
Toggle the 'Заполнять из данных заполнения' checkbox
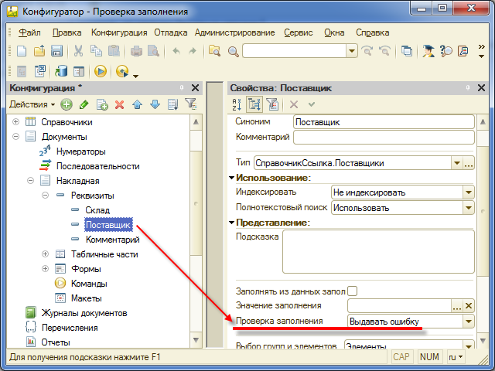[x=353, y=291]
